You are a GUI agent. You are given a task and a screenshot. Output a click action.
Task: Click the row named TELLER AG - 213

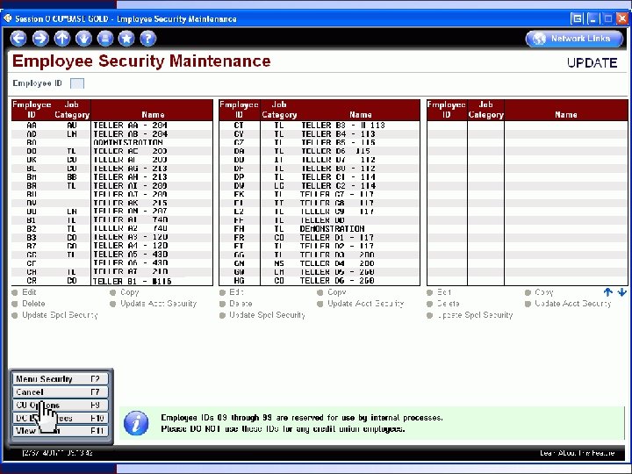[x=112, y=169]
